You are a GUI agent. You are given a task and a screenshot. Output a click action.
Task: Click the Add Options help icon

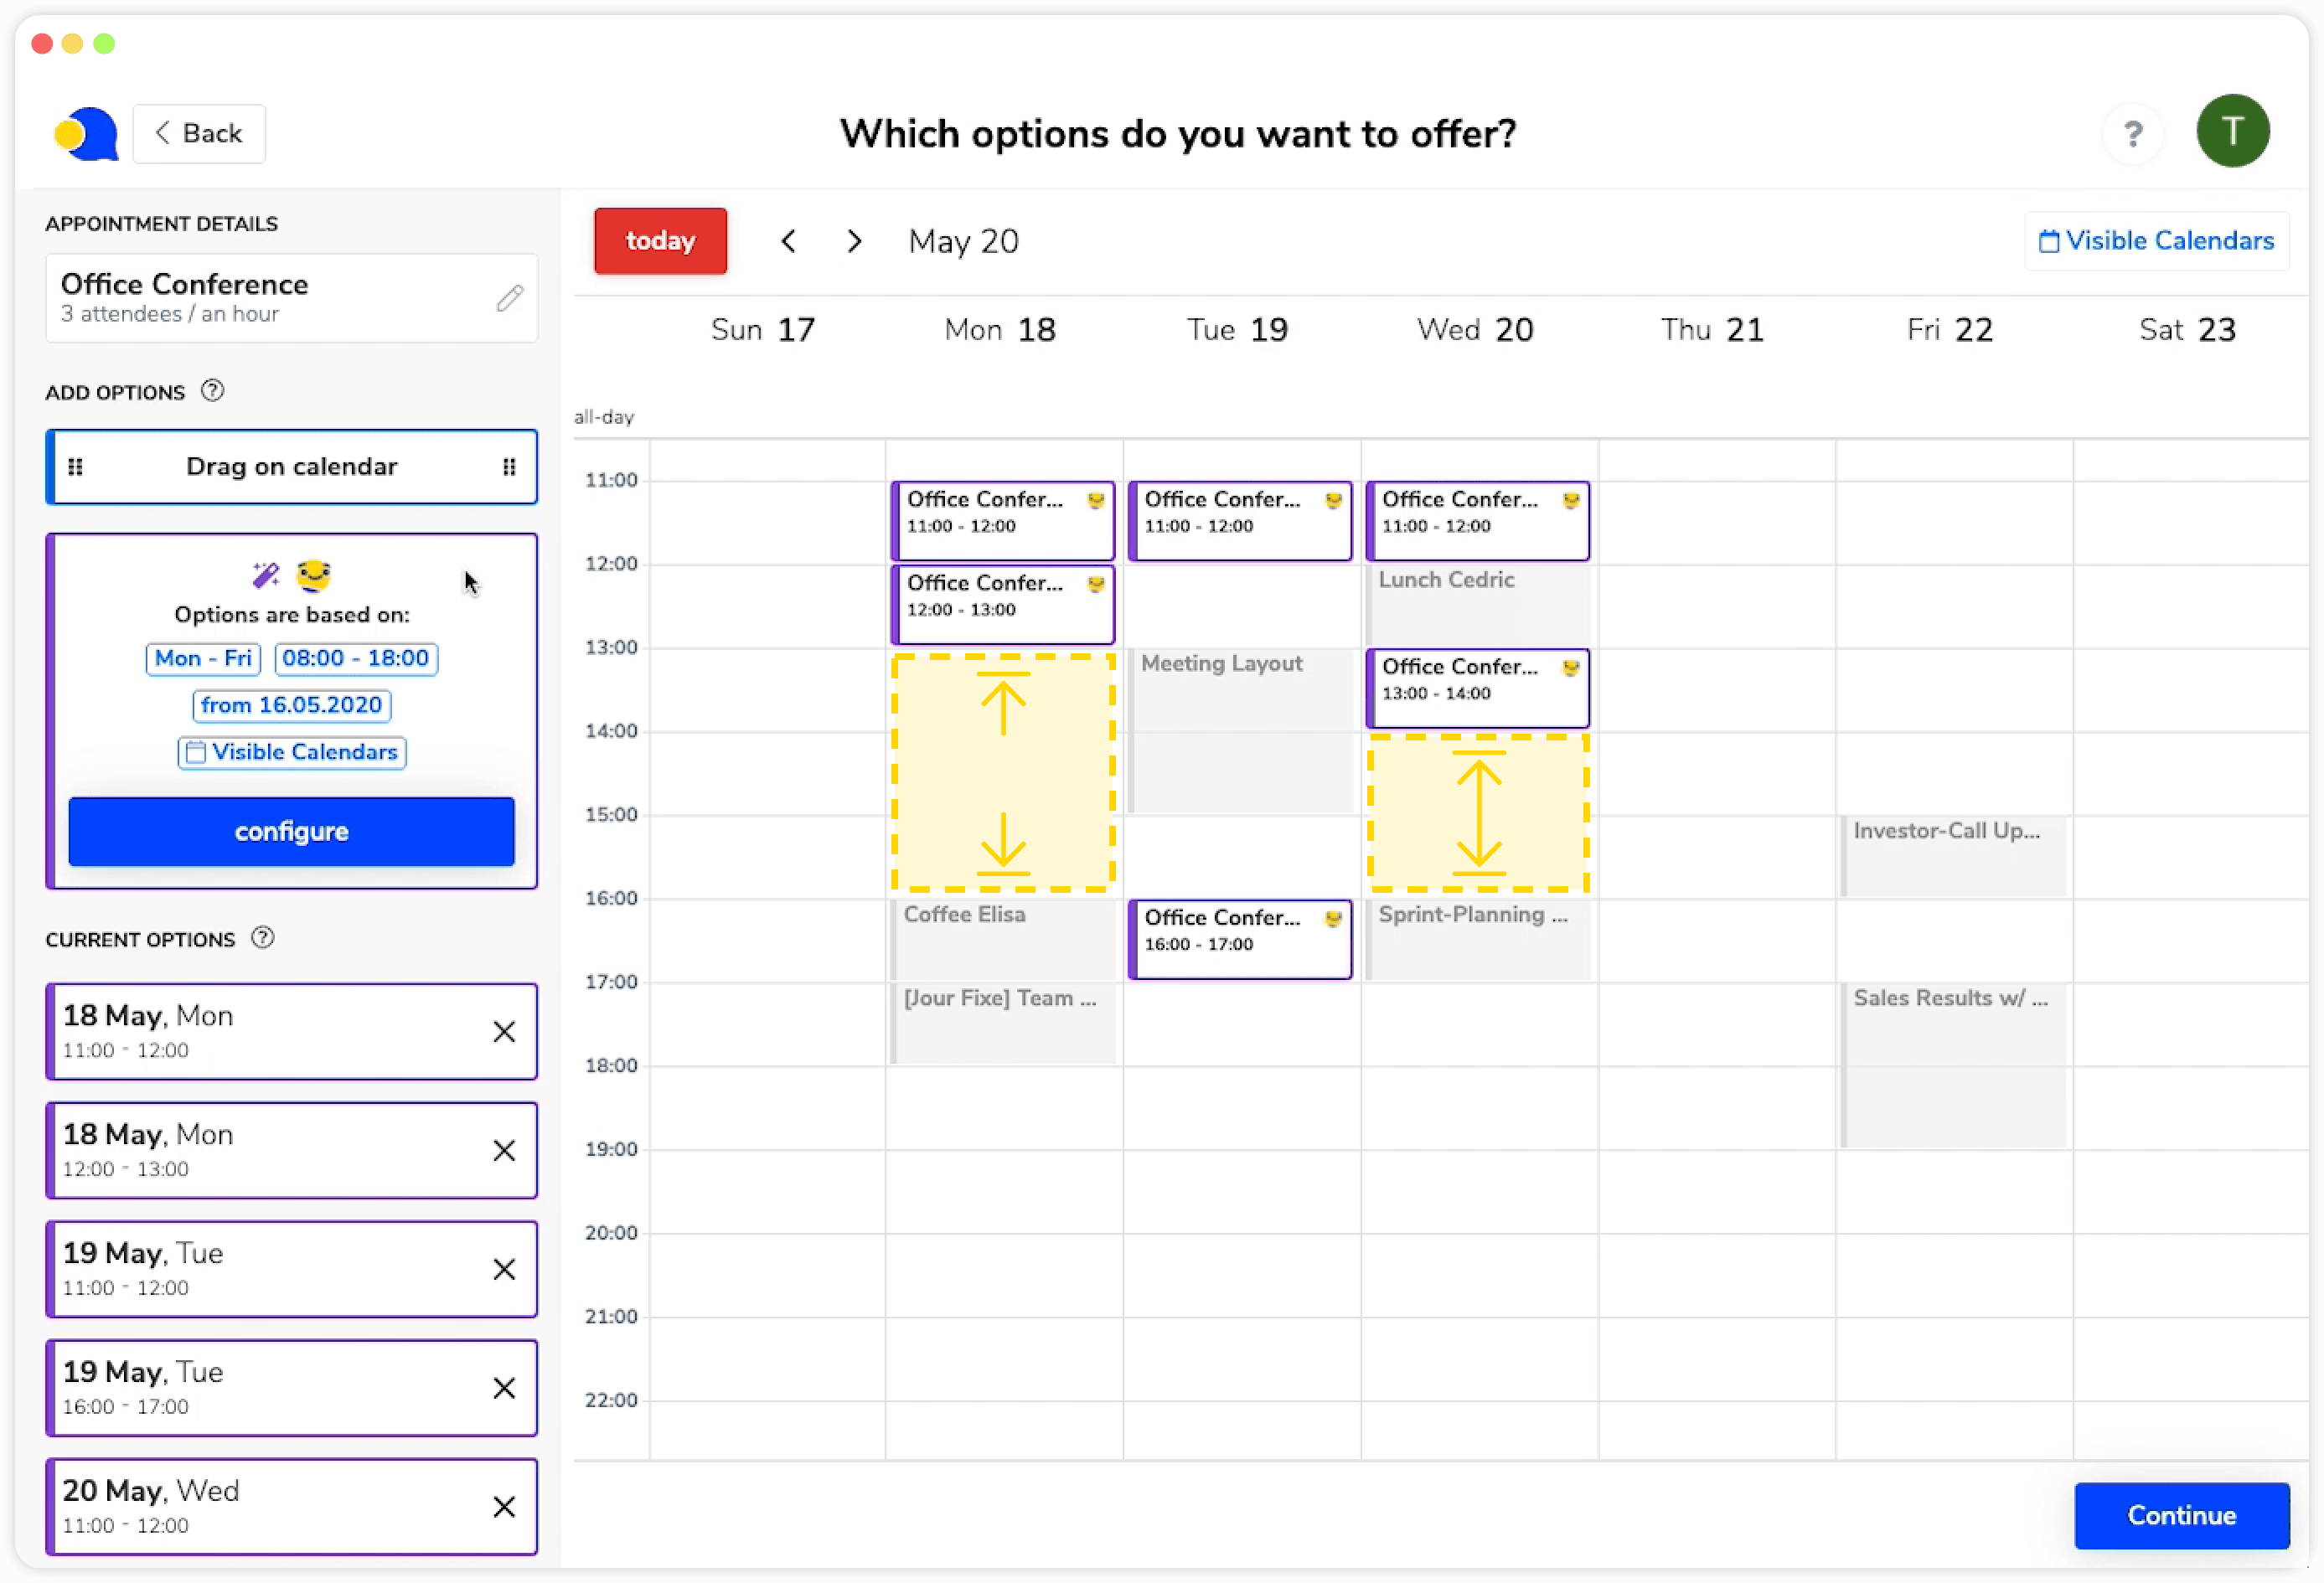[212, 391]
